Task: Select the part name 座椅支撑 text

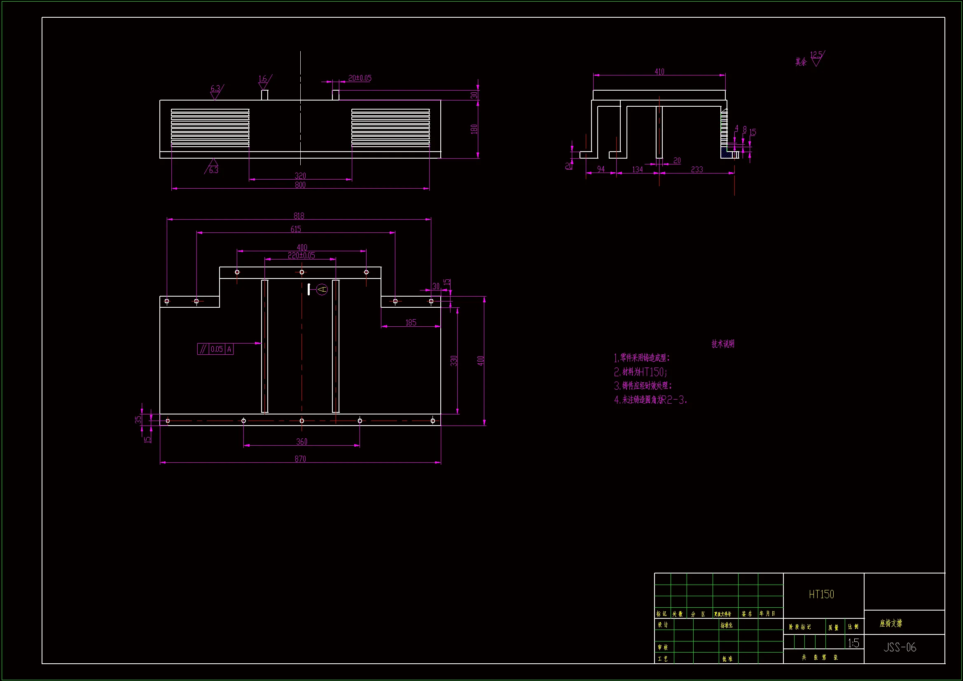Action: click(891, 623)
